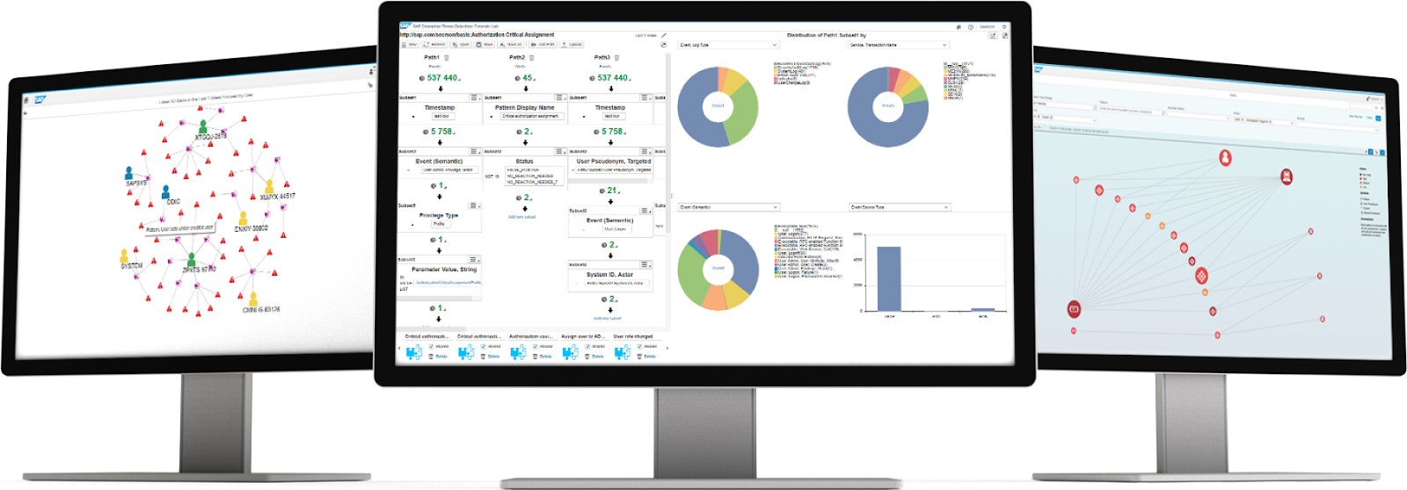Click the Path1 pie icon beside 537 440
Image resolution: width=1407 pixels, height=490 pixels.
tap(422, 78)
